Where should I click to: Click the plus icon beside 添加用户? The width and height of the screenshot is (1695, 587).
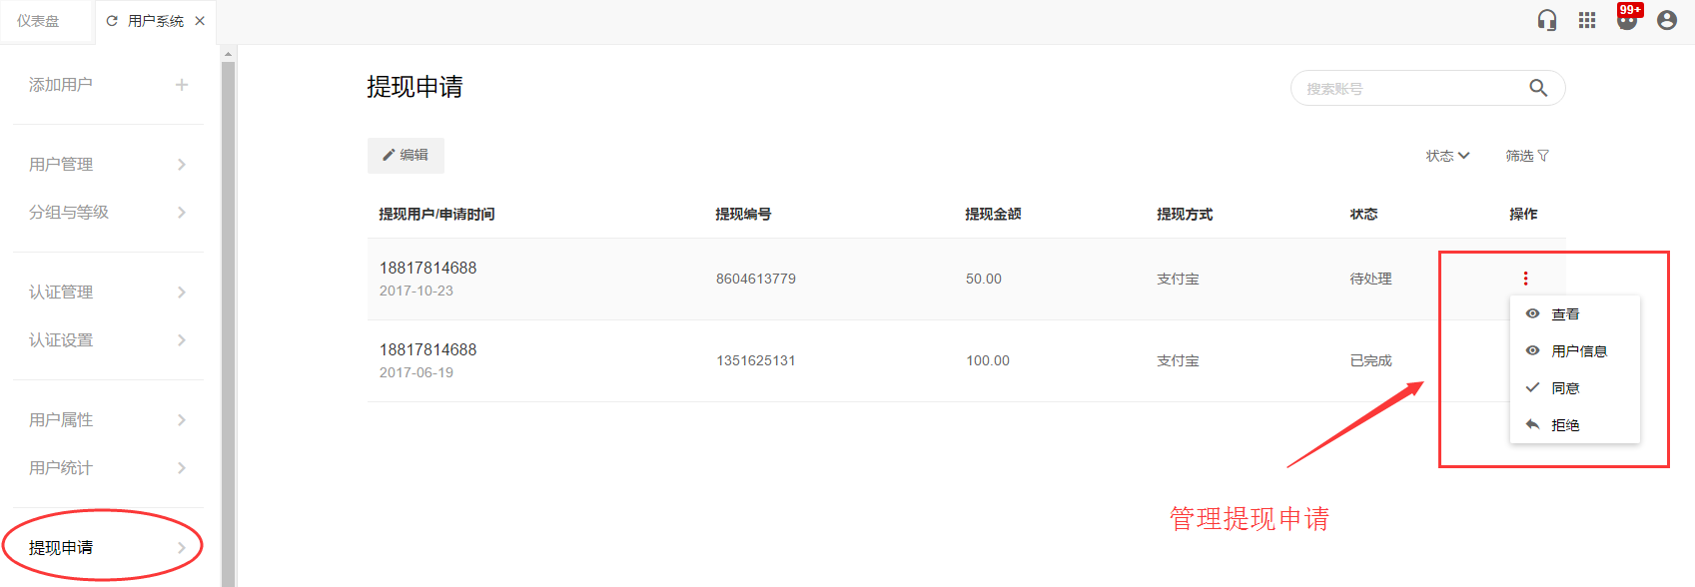[x=182, y=85]
